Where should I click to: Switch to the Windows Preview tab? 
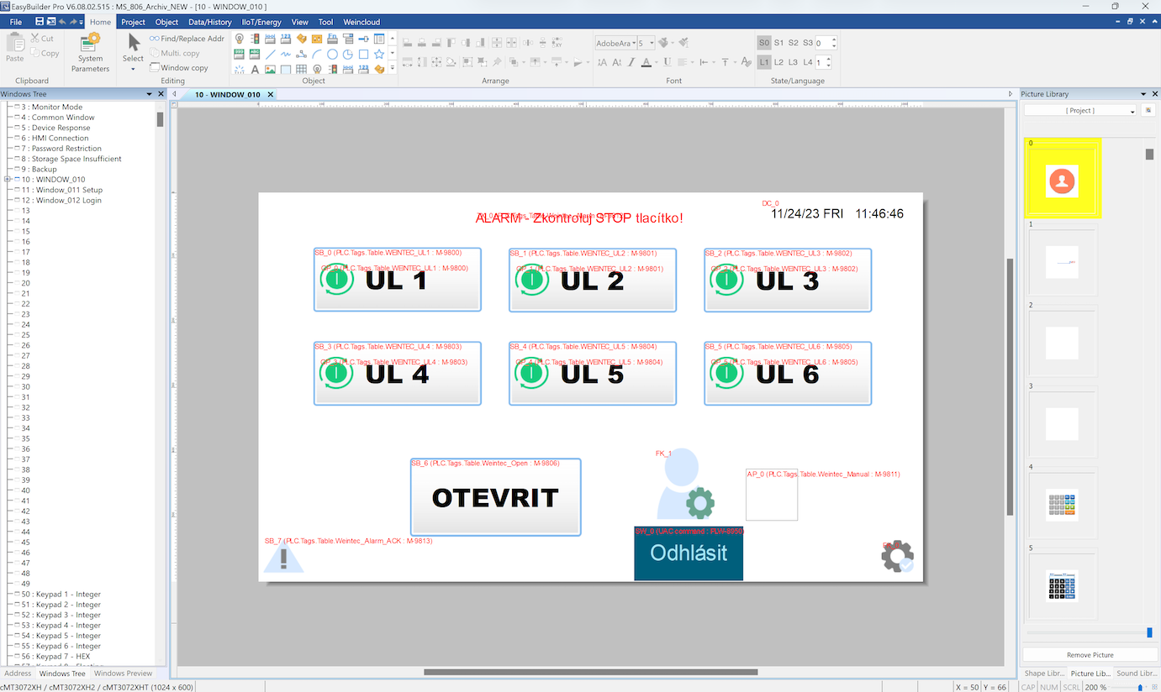(123, 674)
